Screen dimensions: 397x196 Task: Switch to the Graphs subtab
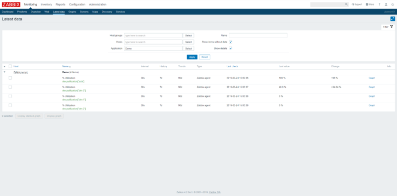(72, 12)
